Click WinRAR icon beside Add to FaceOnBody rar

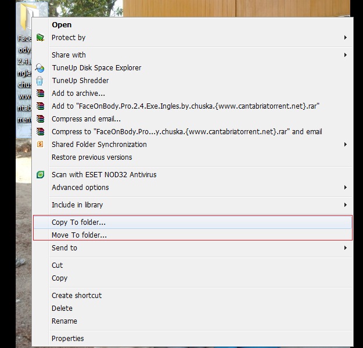tap(40, 106)
